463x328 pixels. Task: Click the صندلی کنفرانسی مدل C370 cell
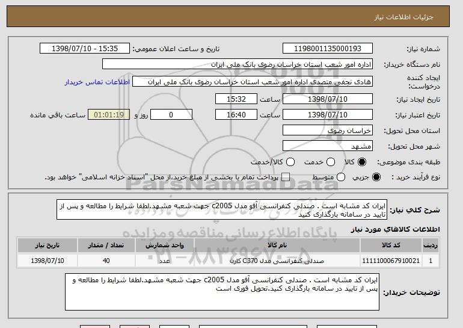point(277,261)
